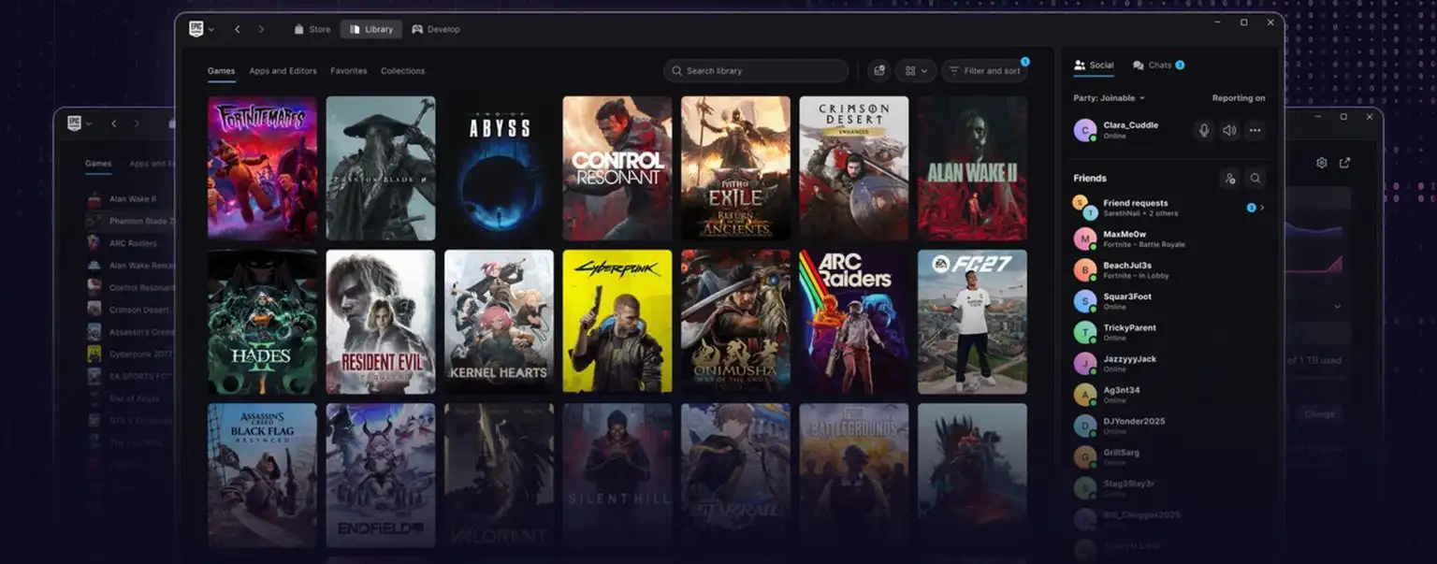Click the Epic Games logo in the front window
Screen dimensions: 1437x564
(196, 29)
